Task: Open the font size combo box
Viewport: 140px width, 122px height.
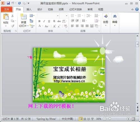Action: pyautogui.click(x=64, y=16)
